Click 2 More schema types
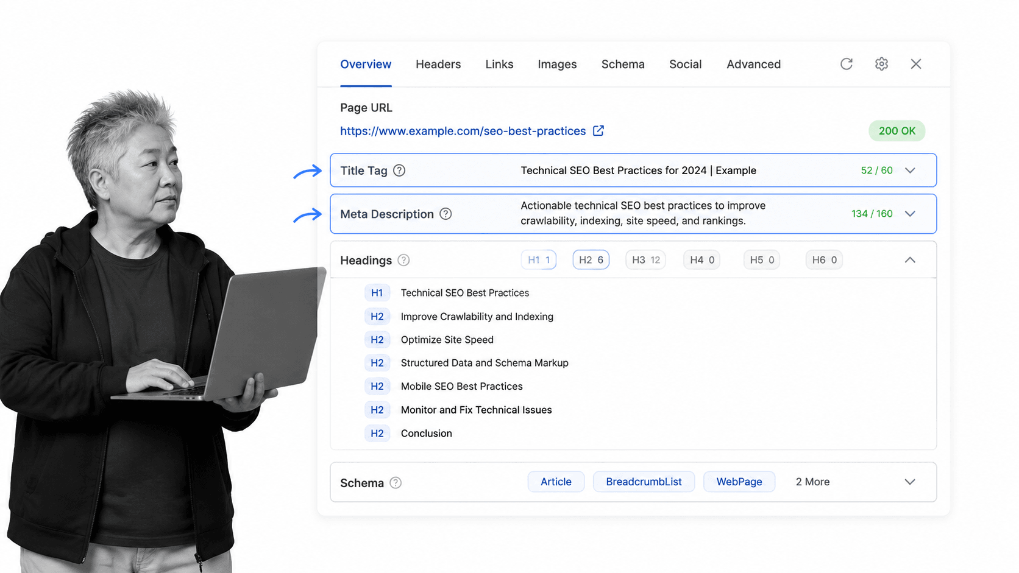This screenshot has height=573, width=1019. [x=812, y=482]
